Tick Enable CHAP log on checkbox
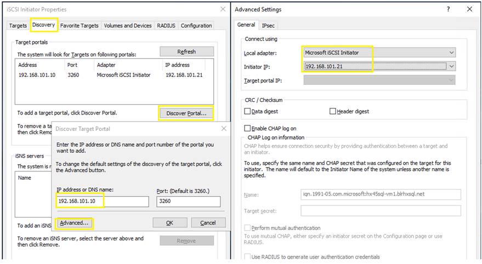 (247, 128)
